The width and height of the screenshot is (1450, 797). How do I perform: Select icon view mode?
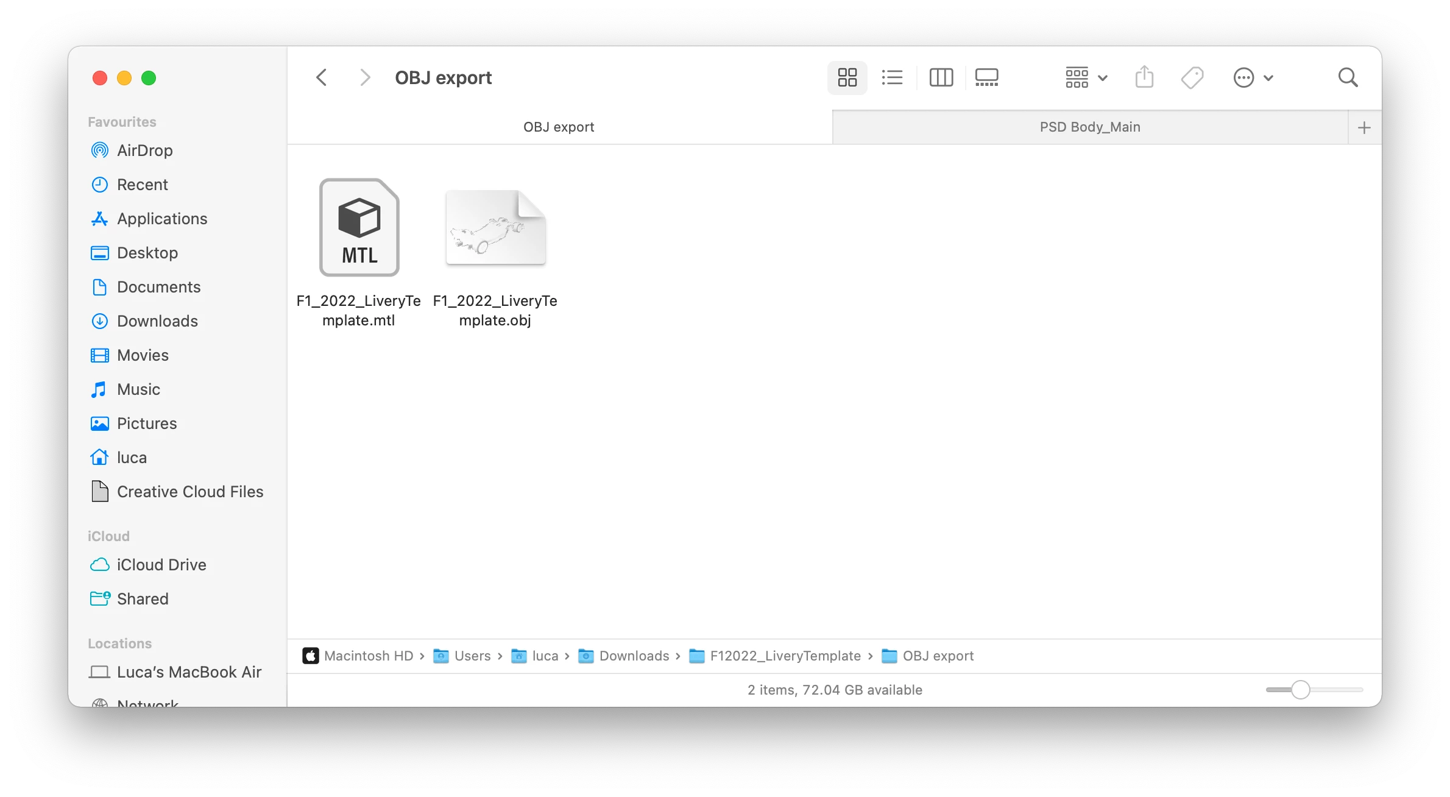(847, 77)
